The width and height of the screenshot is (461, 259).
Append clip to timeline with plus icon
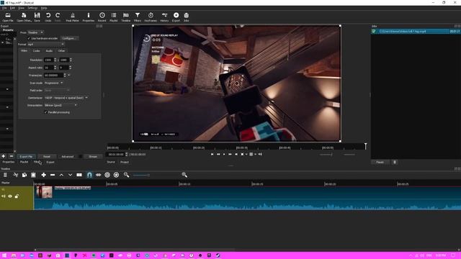(x=43, y=175)
